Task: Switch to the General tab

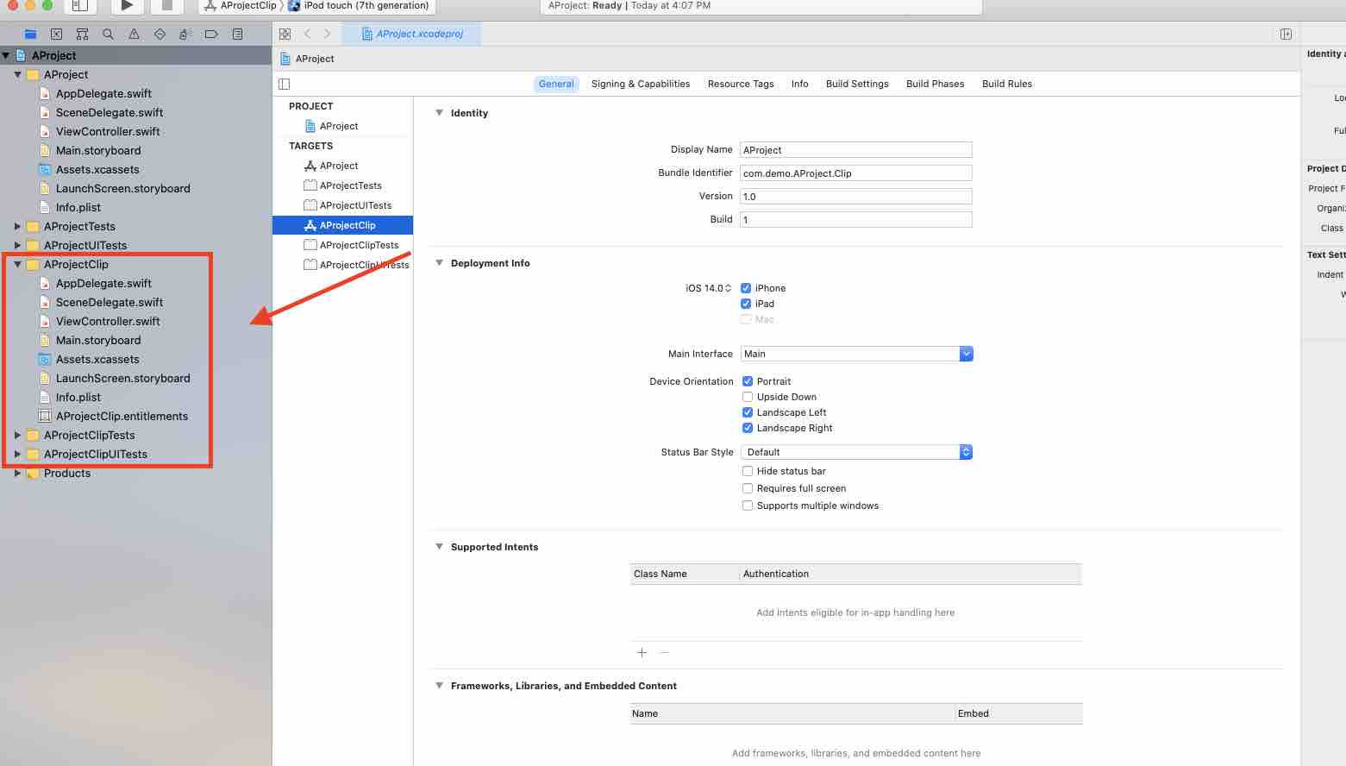Action: tap(556, 84)
